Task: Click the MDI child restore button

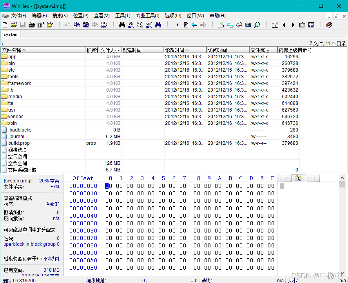Action: coord(337,16)
